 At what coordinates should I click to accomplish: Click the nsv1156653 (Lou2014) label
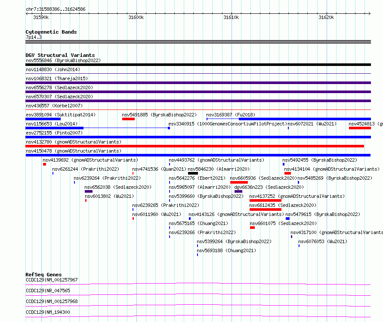point(52,124)
